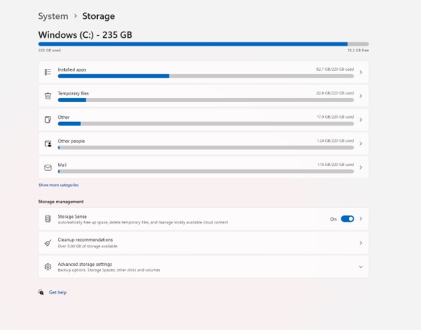Screen dimensions: 421x330
Task: Click the Windows (C:) drive usage bar
Action: (x=204, y=44)
